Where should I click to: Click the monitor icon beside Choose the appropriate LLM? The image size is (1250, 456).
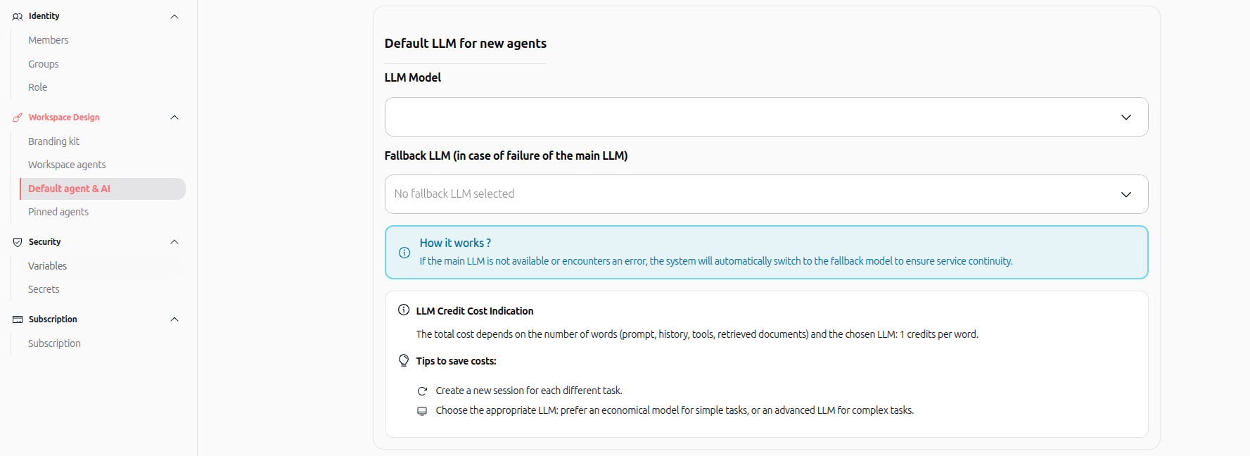pyautogui.click(x=422, y=411)
